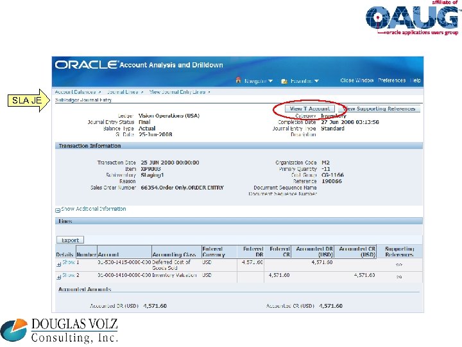Expand the Favorites dropdown arrow
Viewport: 462px width, 347px height.
tap(316, 81)
